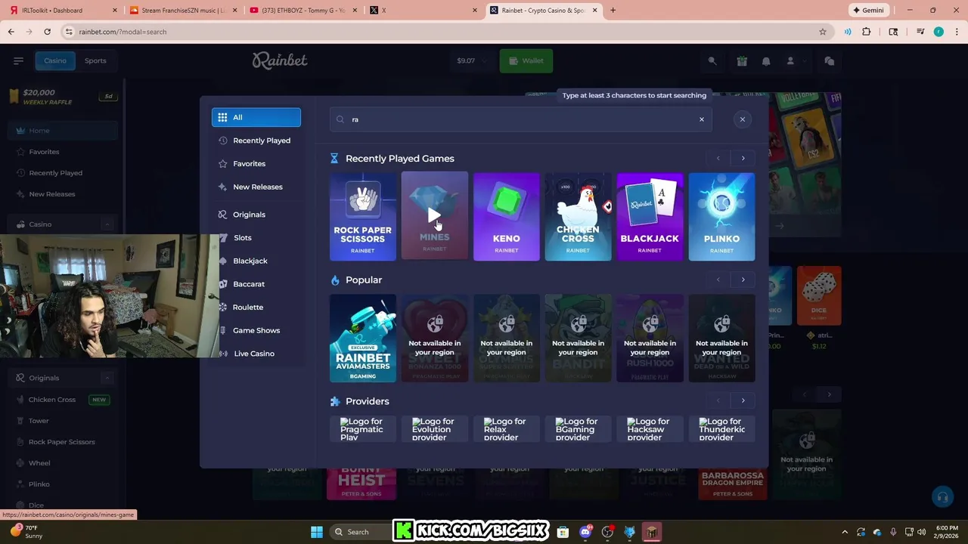Advance the Popular games carousel
This screenshot has width=968, height=544.
coord(743,280)
